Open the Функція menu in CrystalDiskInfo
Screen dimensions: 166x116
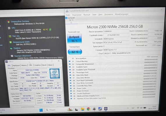point(87,15)
